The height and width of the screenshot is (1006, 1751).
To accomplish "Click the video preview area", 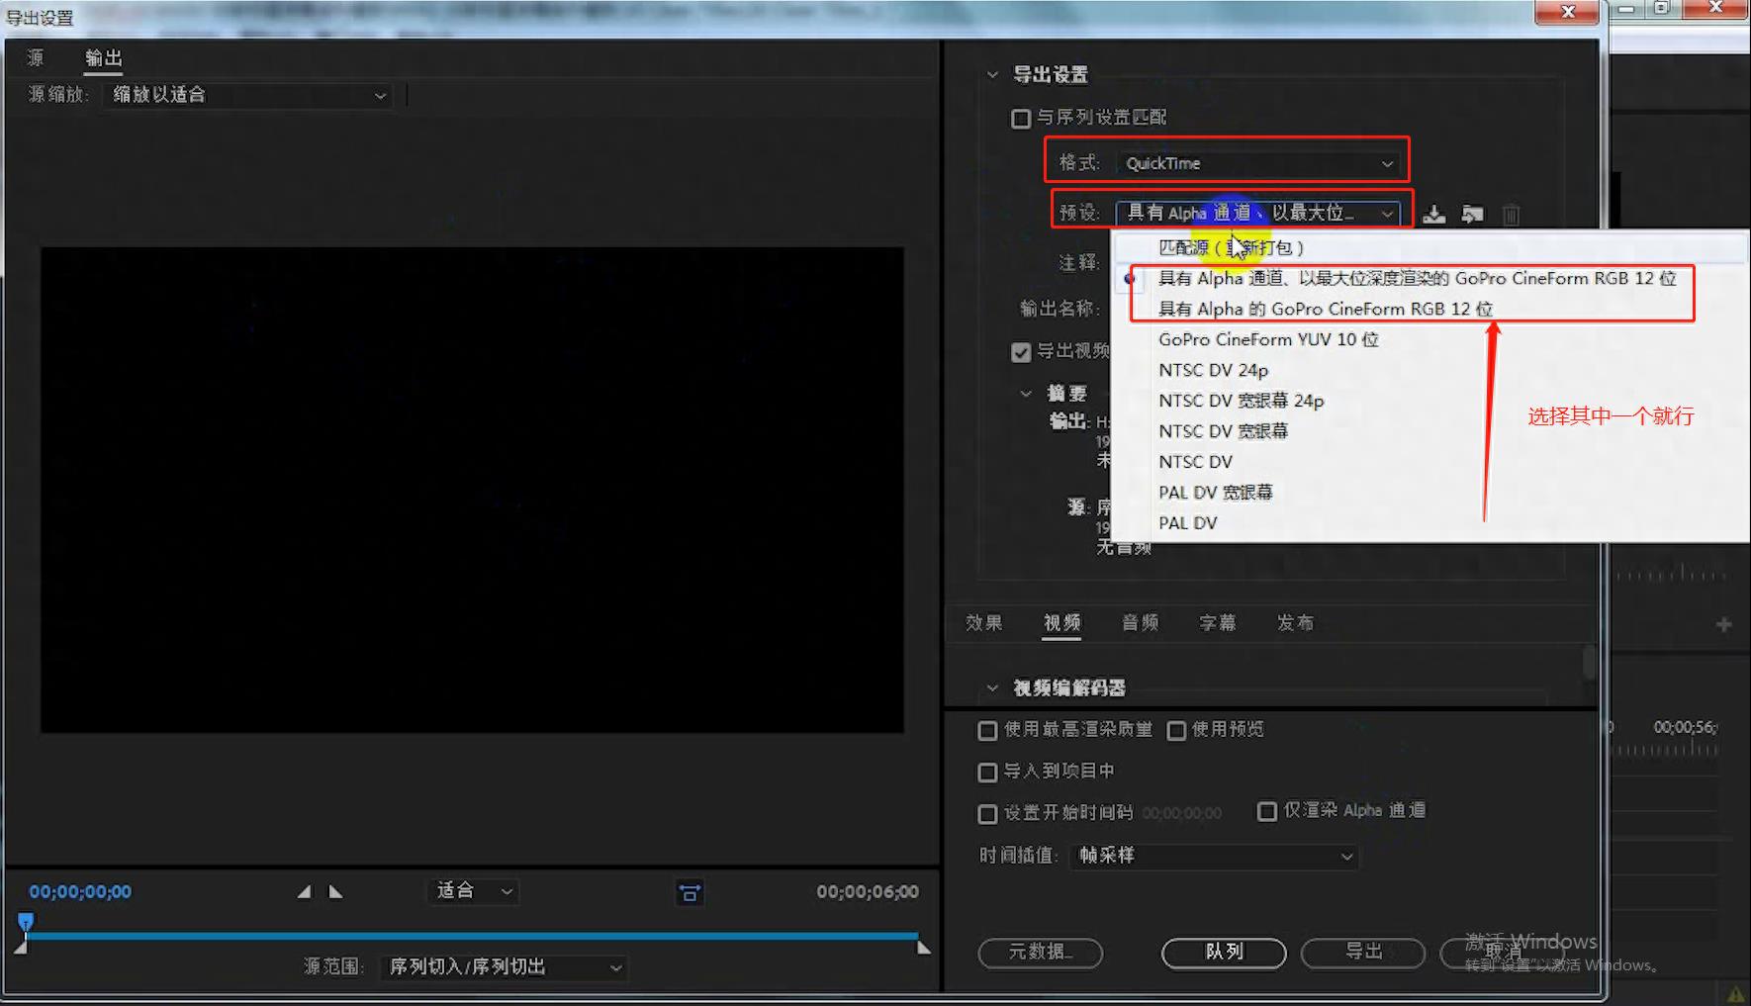I will pyautogui.click(x=472, y=490).
